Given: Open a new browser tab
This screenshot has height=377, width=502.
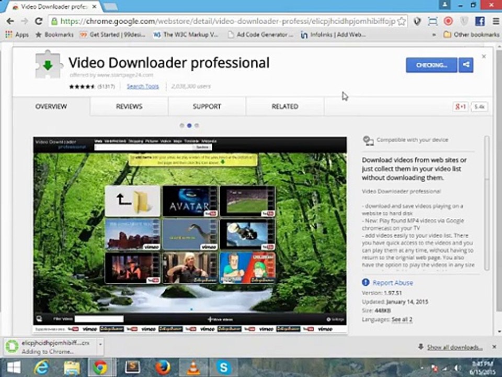Looking at the screenshot, I should [x=110, y=7].
